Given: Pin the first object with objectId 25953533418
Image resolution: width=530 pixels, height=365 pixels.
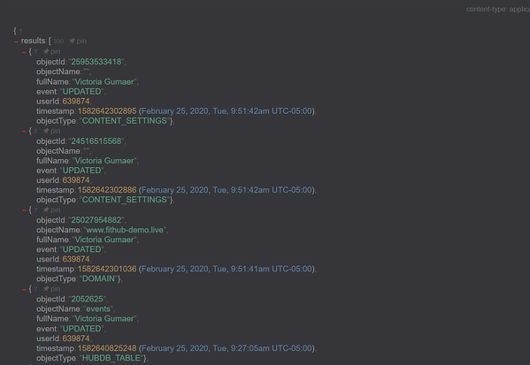Looking at the screenshot, I should point(51,51).
